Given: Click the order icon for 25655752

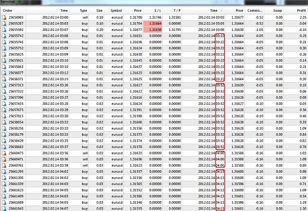Looking at the screenshot, I should [4, 48].
